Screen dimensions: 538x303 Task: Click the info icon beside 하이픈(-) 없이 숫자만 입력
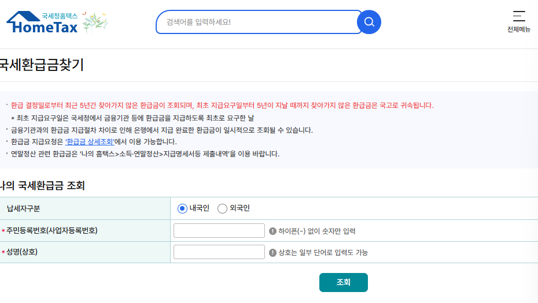[x=272, y=231]
